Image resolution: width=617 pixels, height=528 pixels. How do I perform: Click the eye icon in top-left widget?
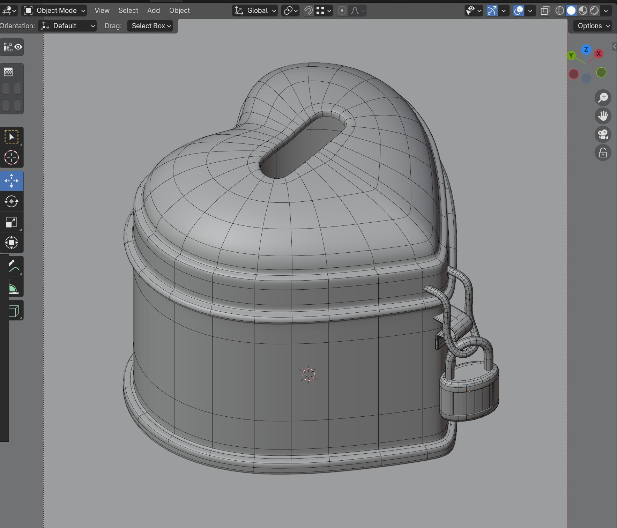tap(18, 47)
